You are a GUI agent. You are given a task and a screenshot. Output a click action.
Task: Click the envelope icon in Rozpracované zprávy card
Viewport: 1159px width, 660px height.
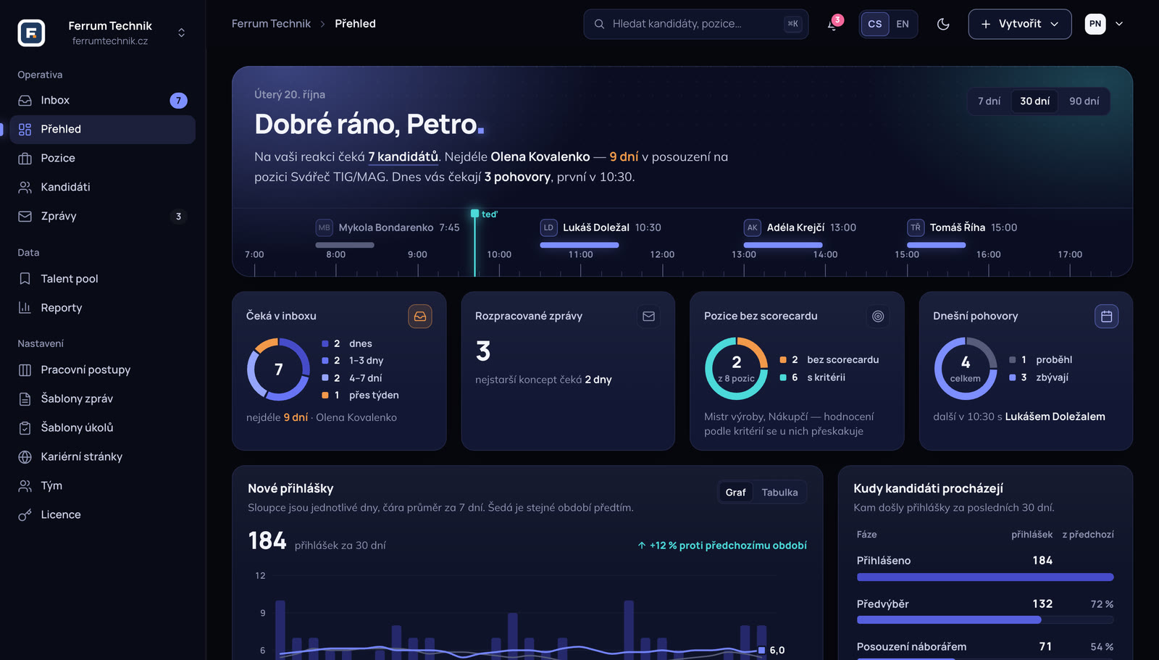[648, 316]
